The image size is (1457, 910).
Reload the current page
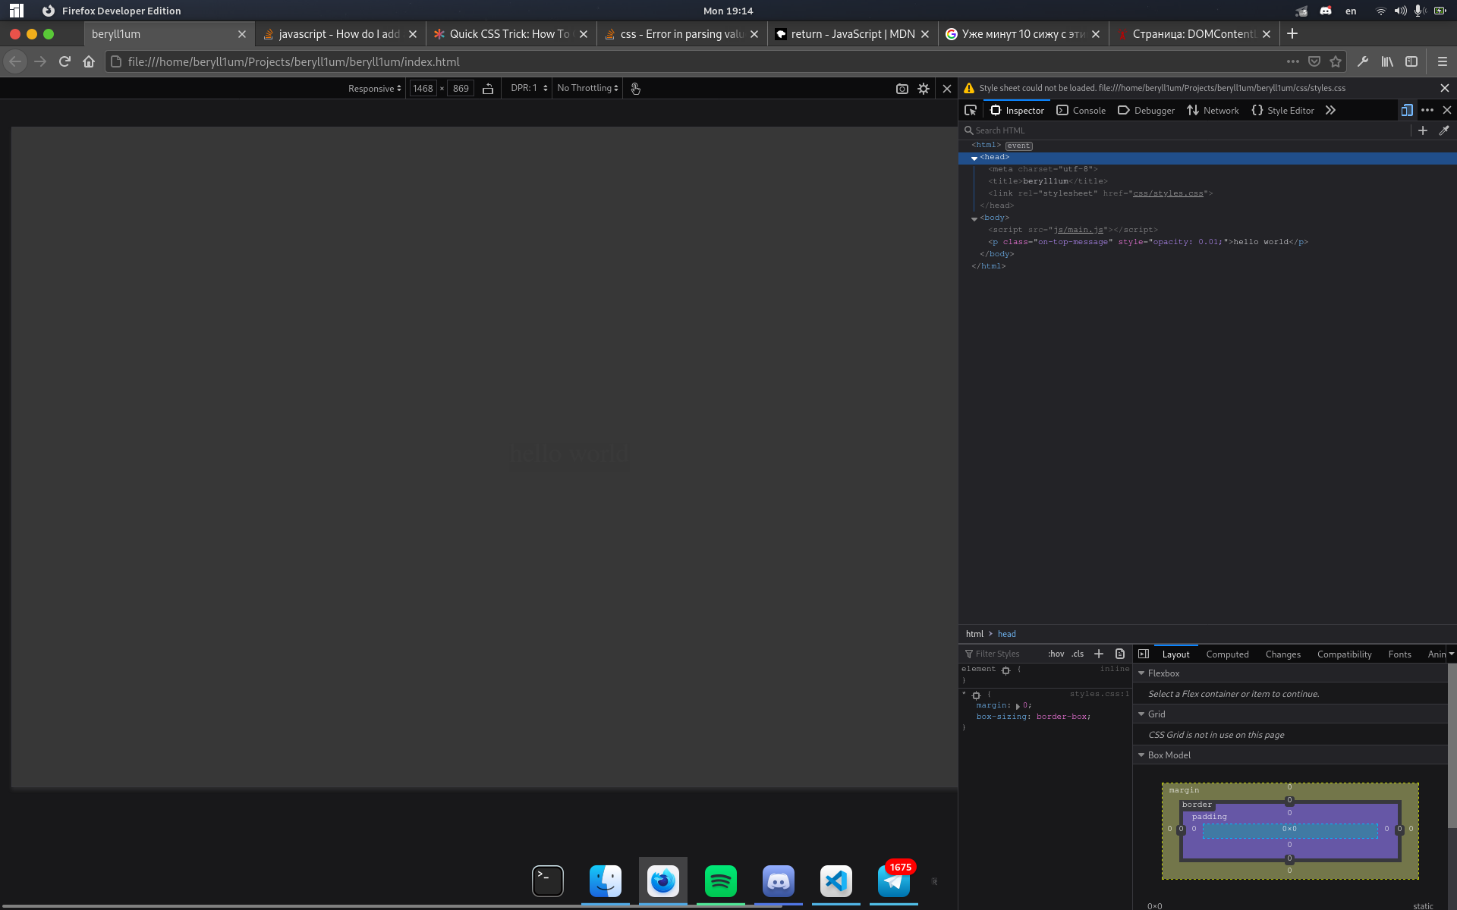coord(65,61)
